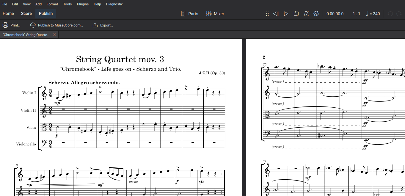Open the Format menu
The image size is (405, 196).
[x=52, y=4]
